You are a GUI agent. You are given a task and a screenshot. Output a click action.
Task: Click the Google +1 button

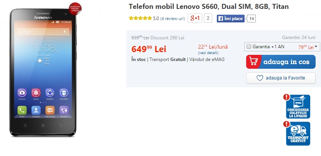point(195,18)
